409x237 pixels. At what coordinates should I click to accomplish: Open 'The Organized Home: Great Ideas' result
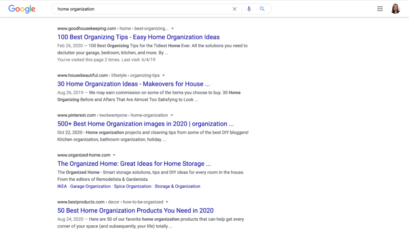pos(134,164)
